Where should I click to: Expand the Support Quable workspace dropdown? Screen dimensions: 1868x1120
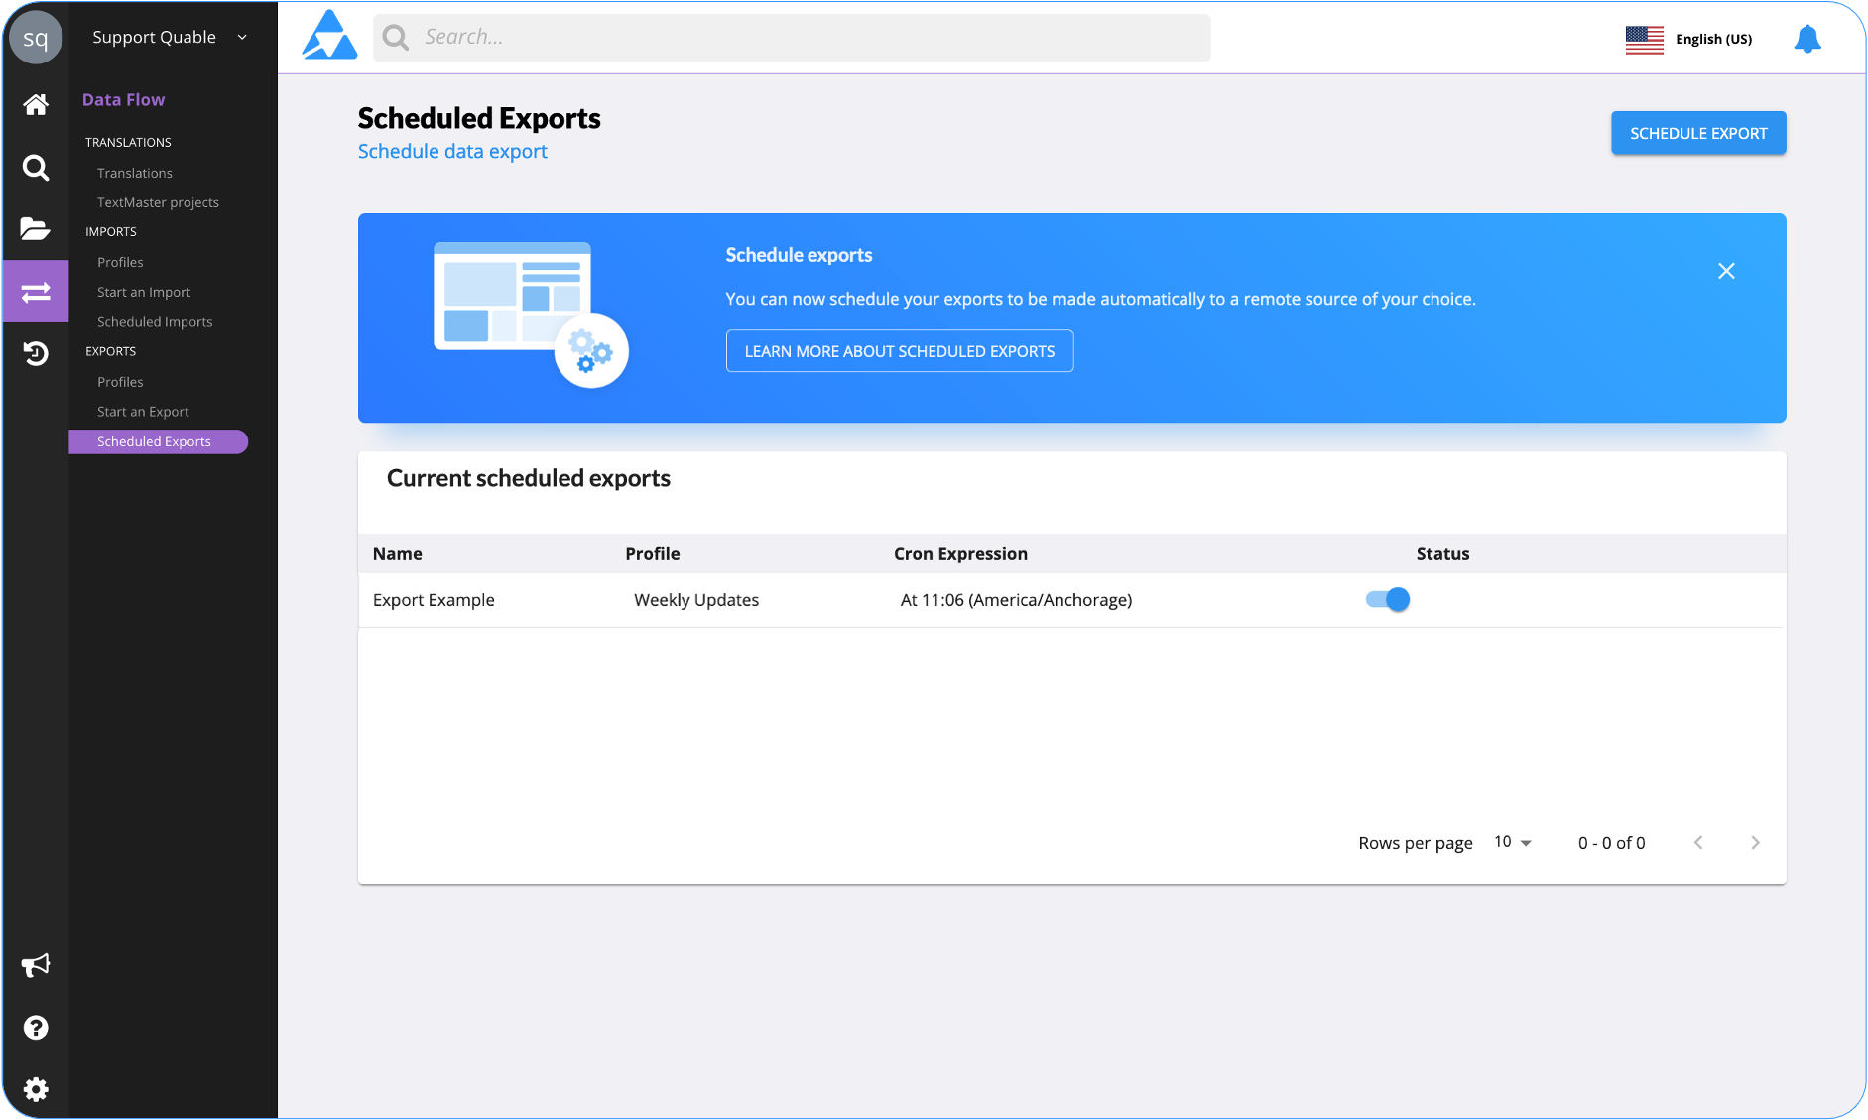click(x=167, y=37)
